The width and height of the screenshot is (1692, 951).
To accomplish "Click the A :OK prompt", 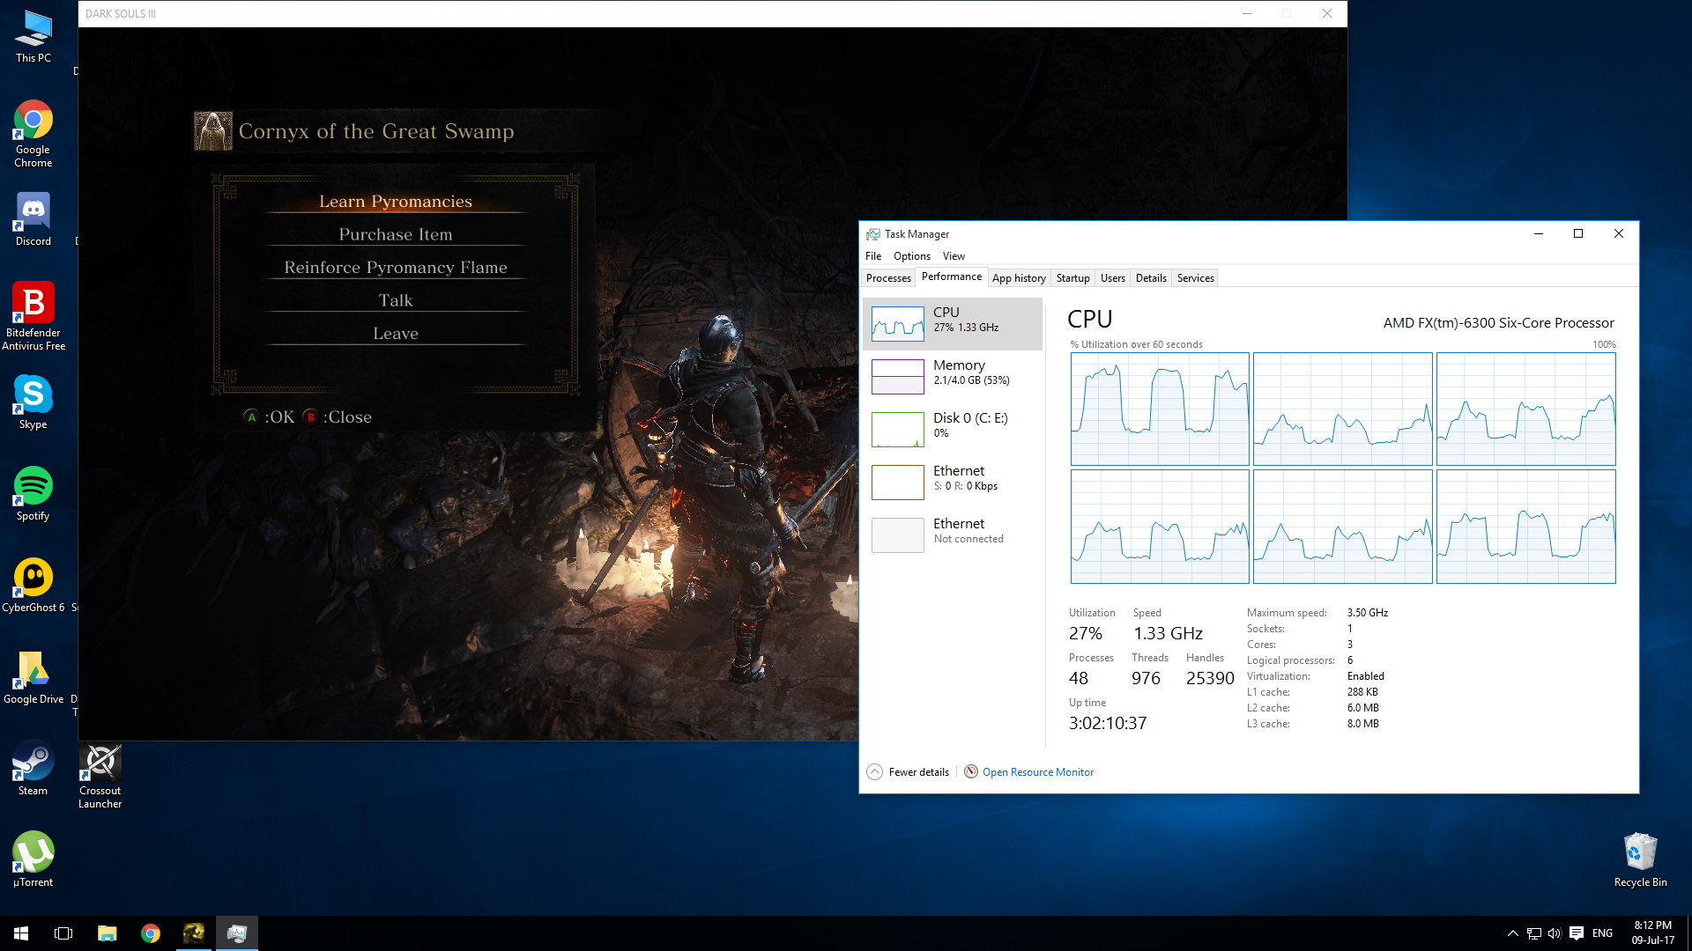I will [270, 417].
